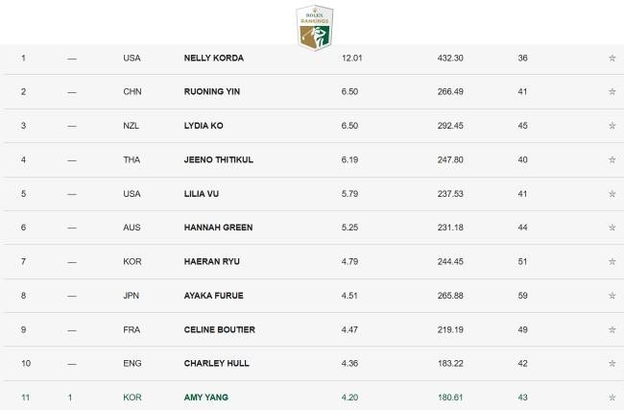
Task: Click the star in Celine Boutier's row
Action: point(612,329)
